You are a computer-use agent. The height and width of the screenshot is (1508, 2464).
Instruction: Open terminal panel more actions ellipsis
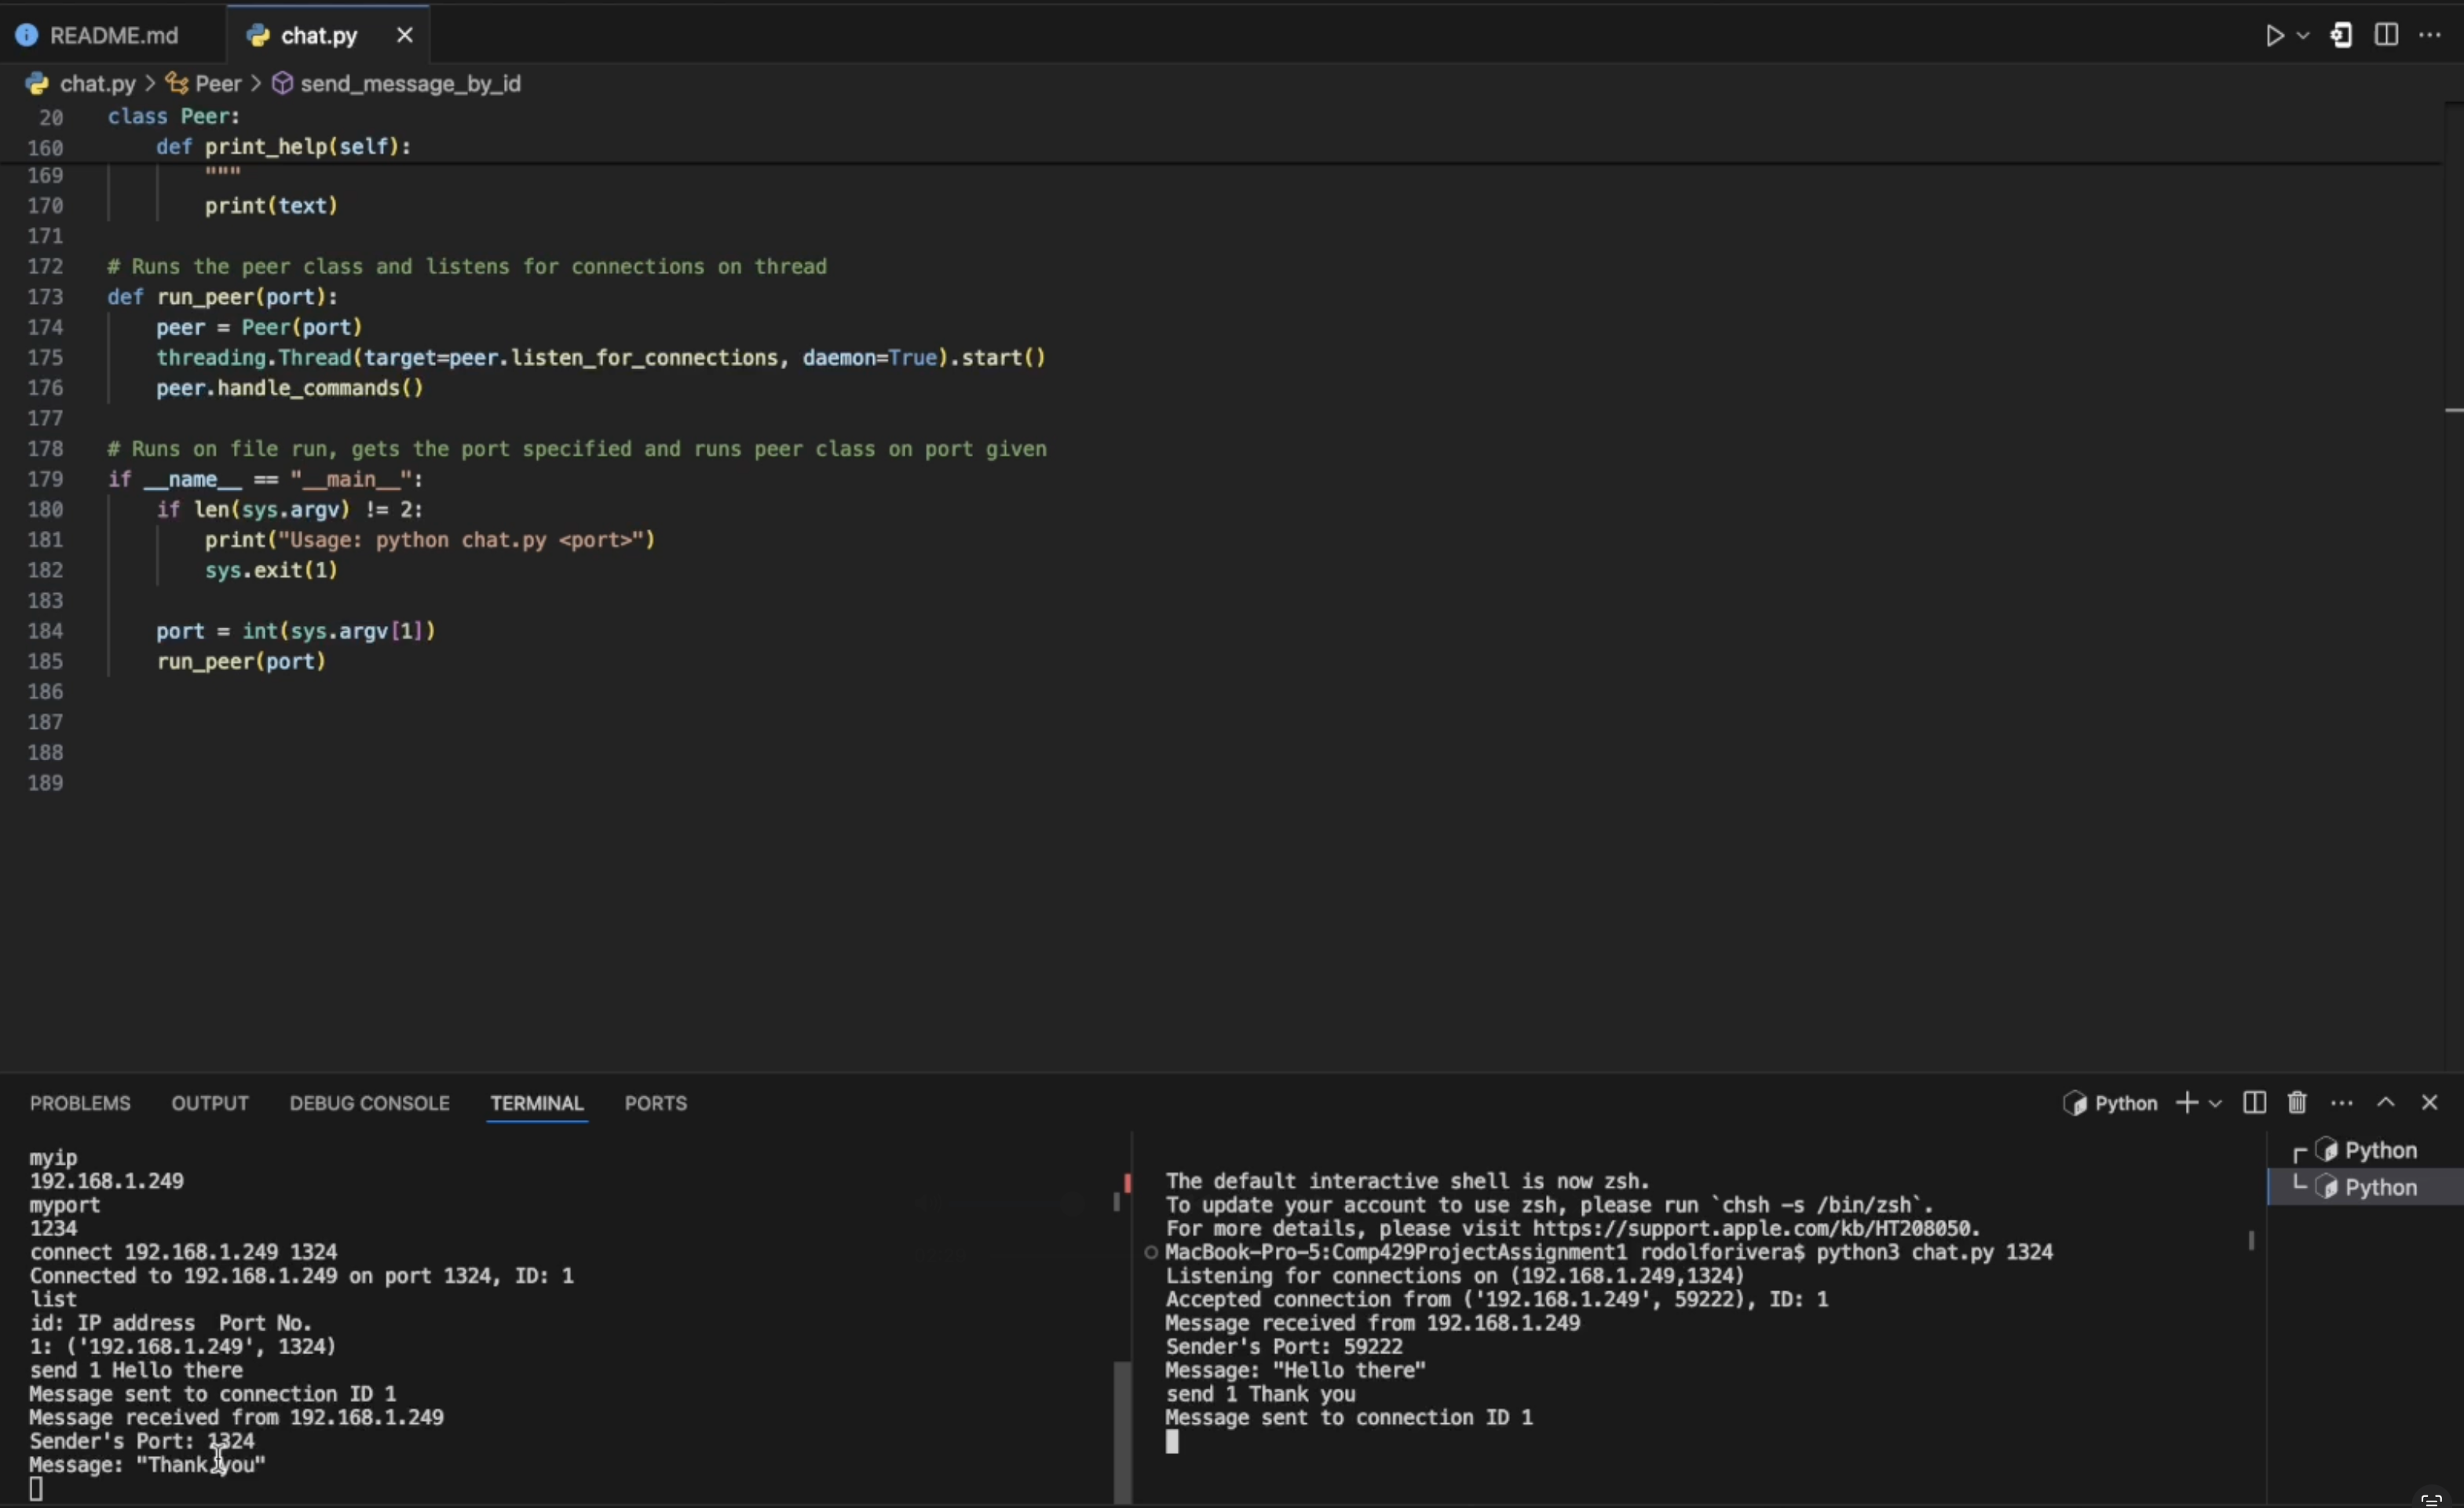2341,1103
